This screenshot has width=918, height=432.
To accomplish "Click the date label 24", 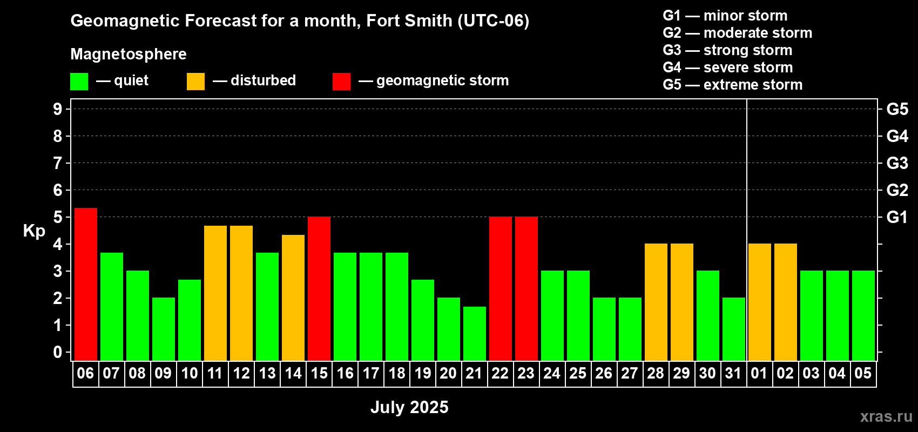I will coord(552,374).
